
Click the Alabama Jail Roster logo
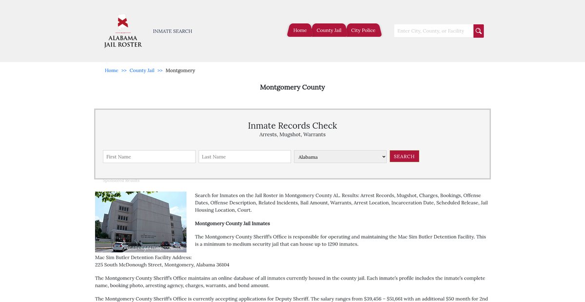click(x=123, y=31)
